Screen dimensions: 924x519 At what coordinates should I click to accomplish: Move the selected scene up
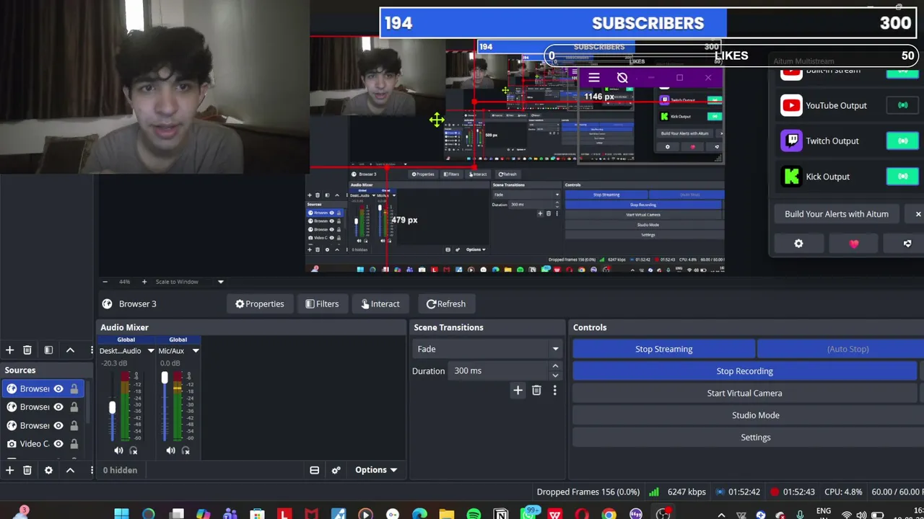(70, 350)
